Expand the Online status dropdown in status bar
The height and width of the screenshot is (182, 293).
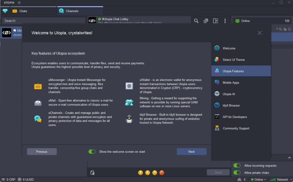click(259, 179)
